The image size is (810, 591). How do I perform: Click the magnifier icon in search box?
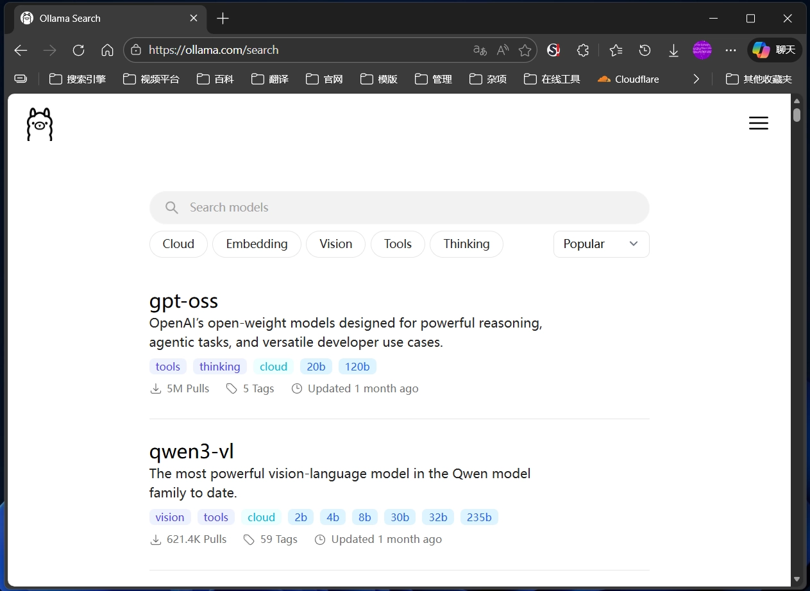tap(171, 207)
